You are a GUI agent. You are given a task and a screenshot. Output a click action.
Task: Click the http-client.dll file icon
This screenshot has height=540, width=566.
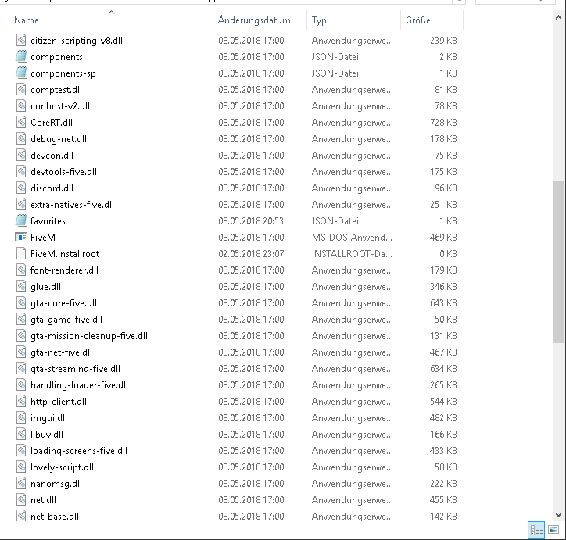[x=21, y=401]
